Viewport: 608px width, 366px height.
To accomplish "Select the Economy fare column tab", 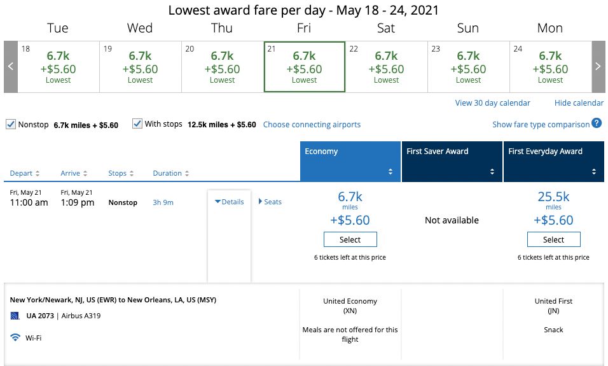I will (350, 162).
